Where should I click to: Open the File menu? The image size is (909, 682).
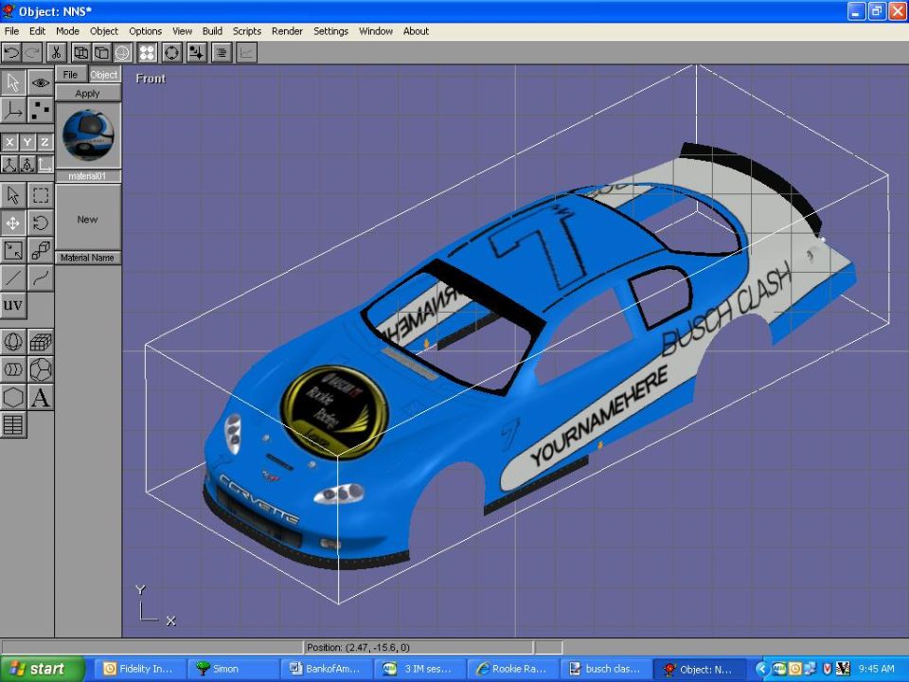pyautogui.click(x=11, y=31)
